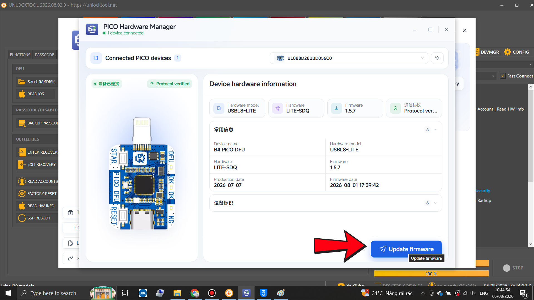Click the STOP button in UnlockTool
The width and height of the screenshot is (534, 300).
click(x=513, y=268)
